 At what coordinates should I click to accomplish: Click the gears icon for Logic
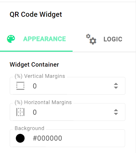pos(91,39)
